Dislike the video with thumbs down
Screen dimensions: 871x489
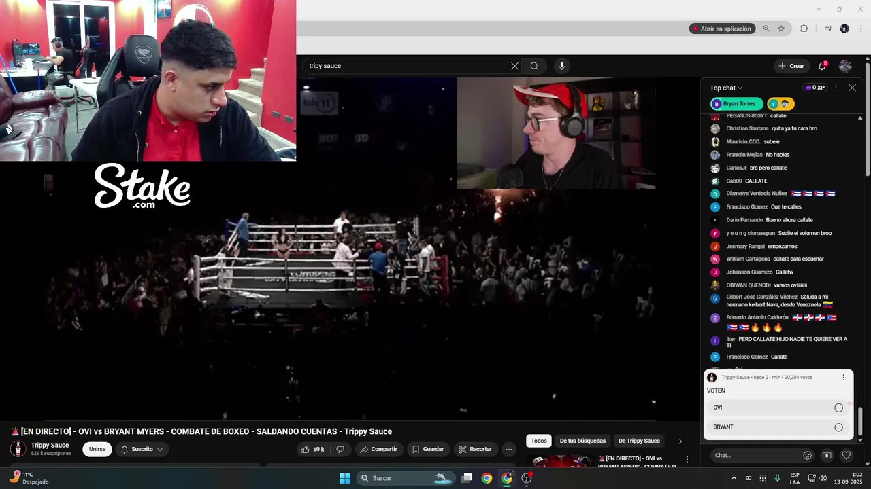coord(340,449)
